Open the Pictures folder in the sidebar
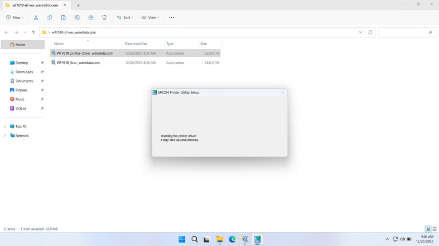Viewport: 439px width, 246px height. tap(21, 90)
